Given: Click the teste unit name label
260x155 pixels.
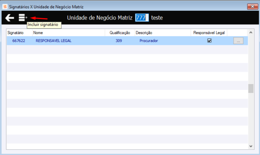Looking at the screenshot, I should [157, 18].
